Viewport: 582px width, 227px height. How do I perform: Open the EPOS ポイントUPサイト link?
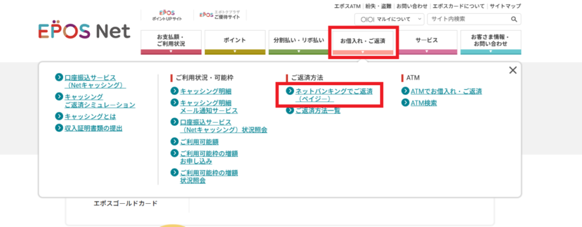point(167,15)
